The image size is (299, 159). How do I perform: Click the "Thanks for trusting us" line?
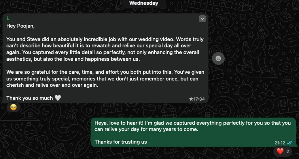pos(121,142)
